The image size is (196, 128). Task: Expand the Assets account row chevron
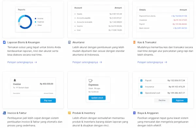click(75, 14)
